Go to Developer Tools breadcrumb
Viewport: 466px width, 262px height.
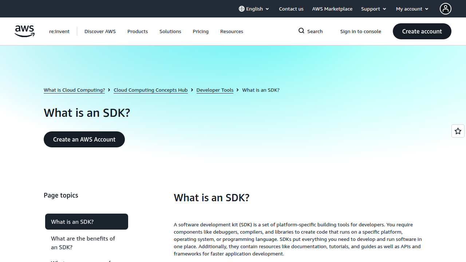[215, 90]
